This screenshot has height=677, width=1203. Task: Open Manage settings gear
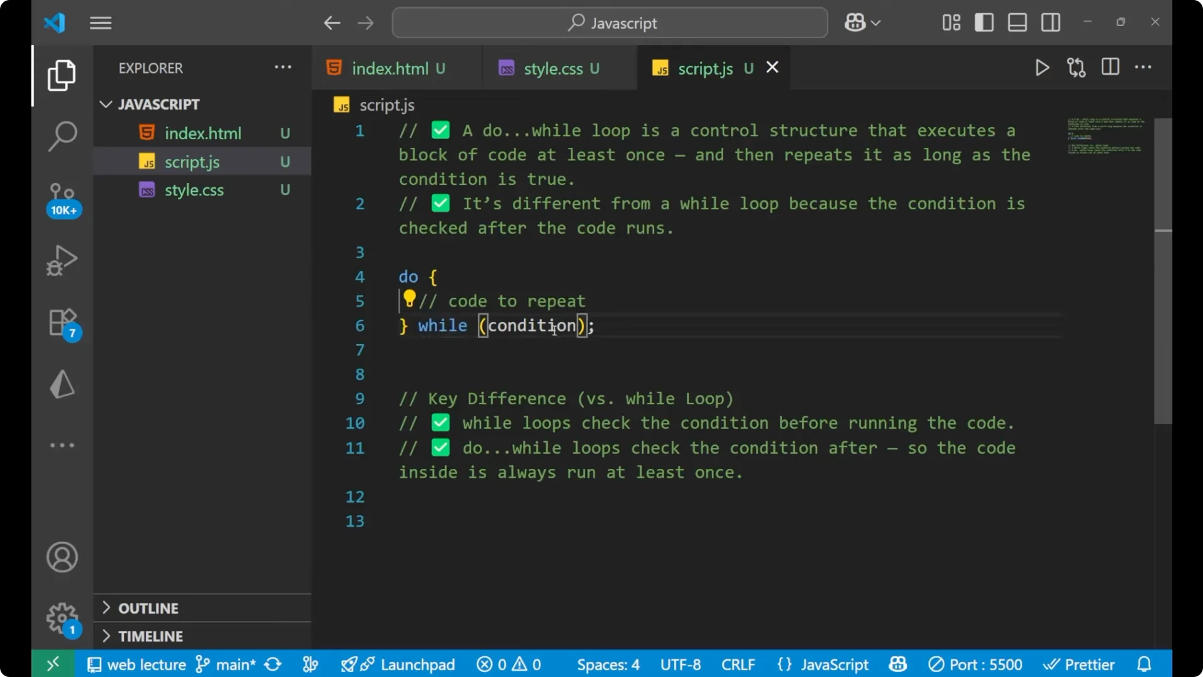coord(61,617)
